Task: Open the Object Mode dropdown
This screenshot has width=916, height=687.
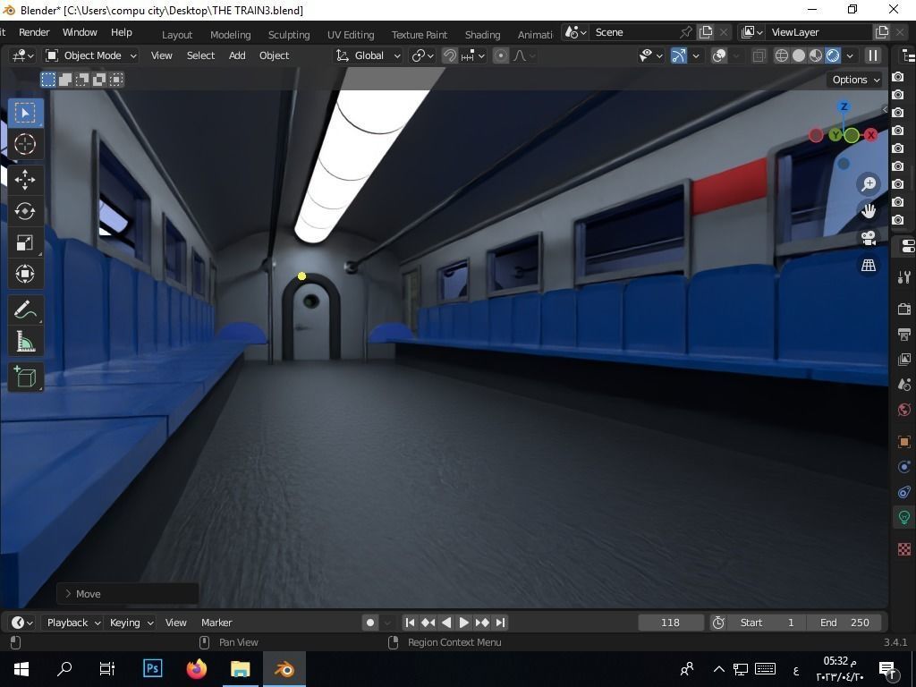Action: click(x=92, y=55)
